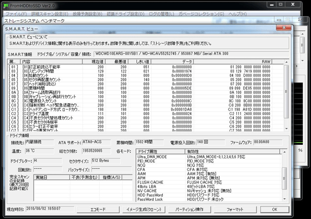Select the FLUSH CACHE row
The width and height of the screenshot is (311, 219).
coord(209,182)
